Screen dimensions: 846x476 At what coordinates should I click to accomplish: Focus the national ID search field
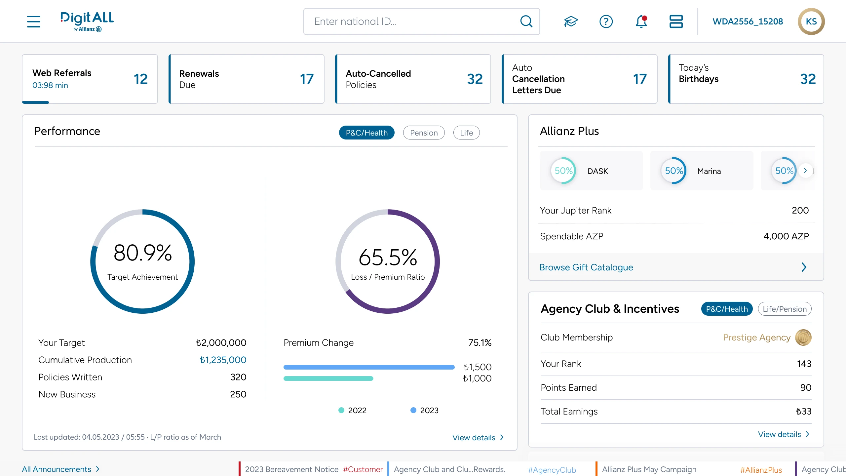pos(422,21)
